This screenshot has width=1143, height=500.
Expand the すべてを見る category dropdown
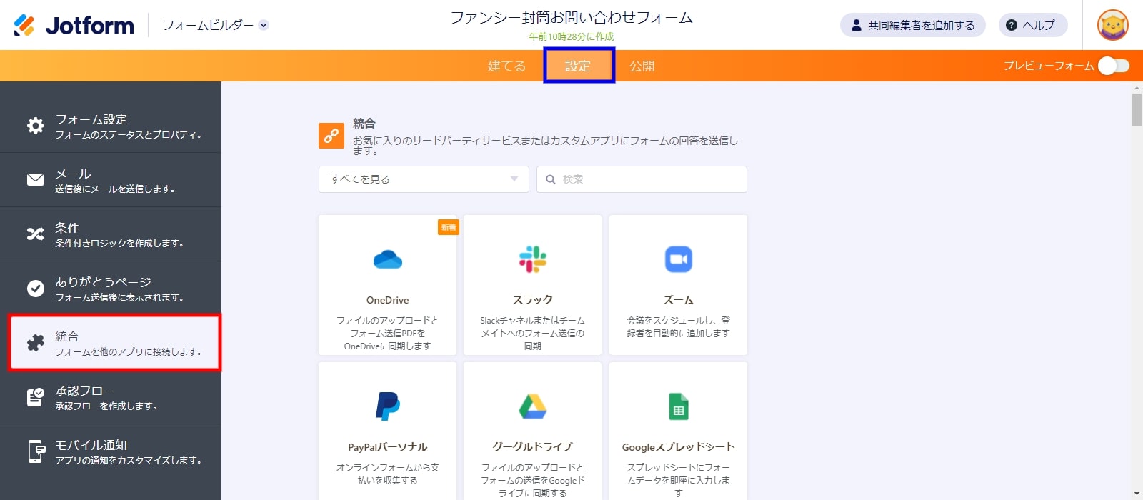(424, 179)
